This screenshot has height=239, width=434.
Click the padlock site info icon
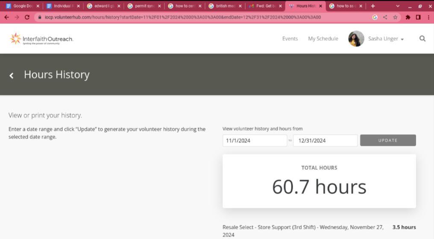[40, 17]
